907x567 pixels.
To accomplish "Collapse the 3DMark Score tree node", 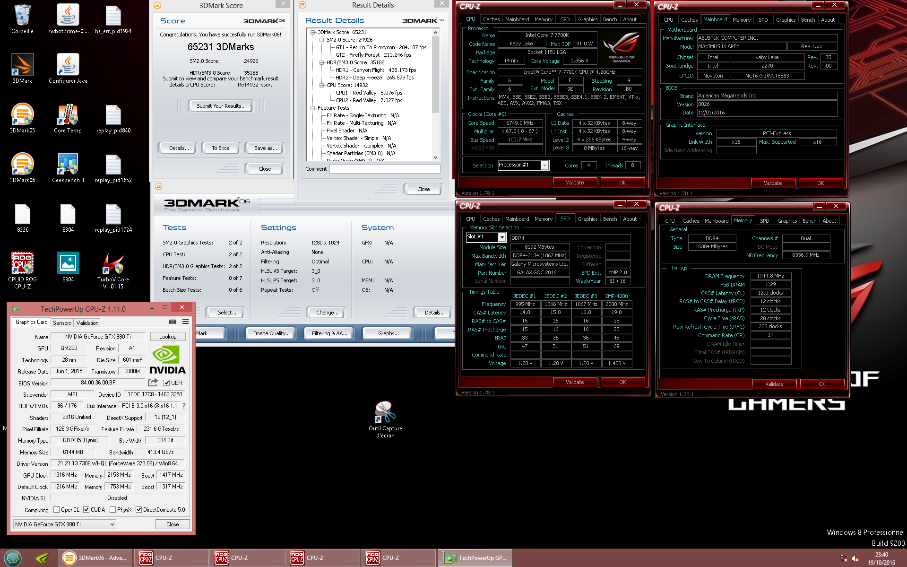I will 312,32.
